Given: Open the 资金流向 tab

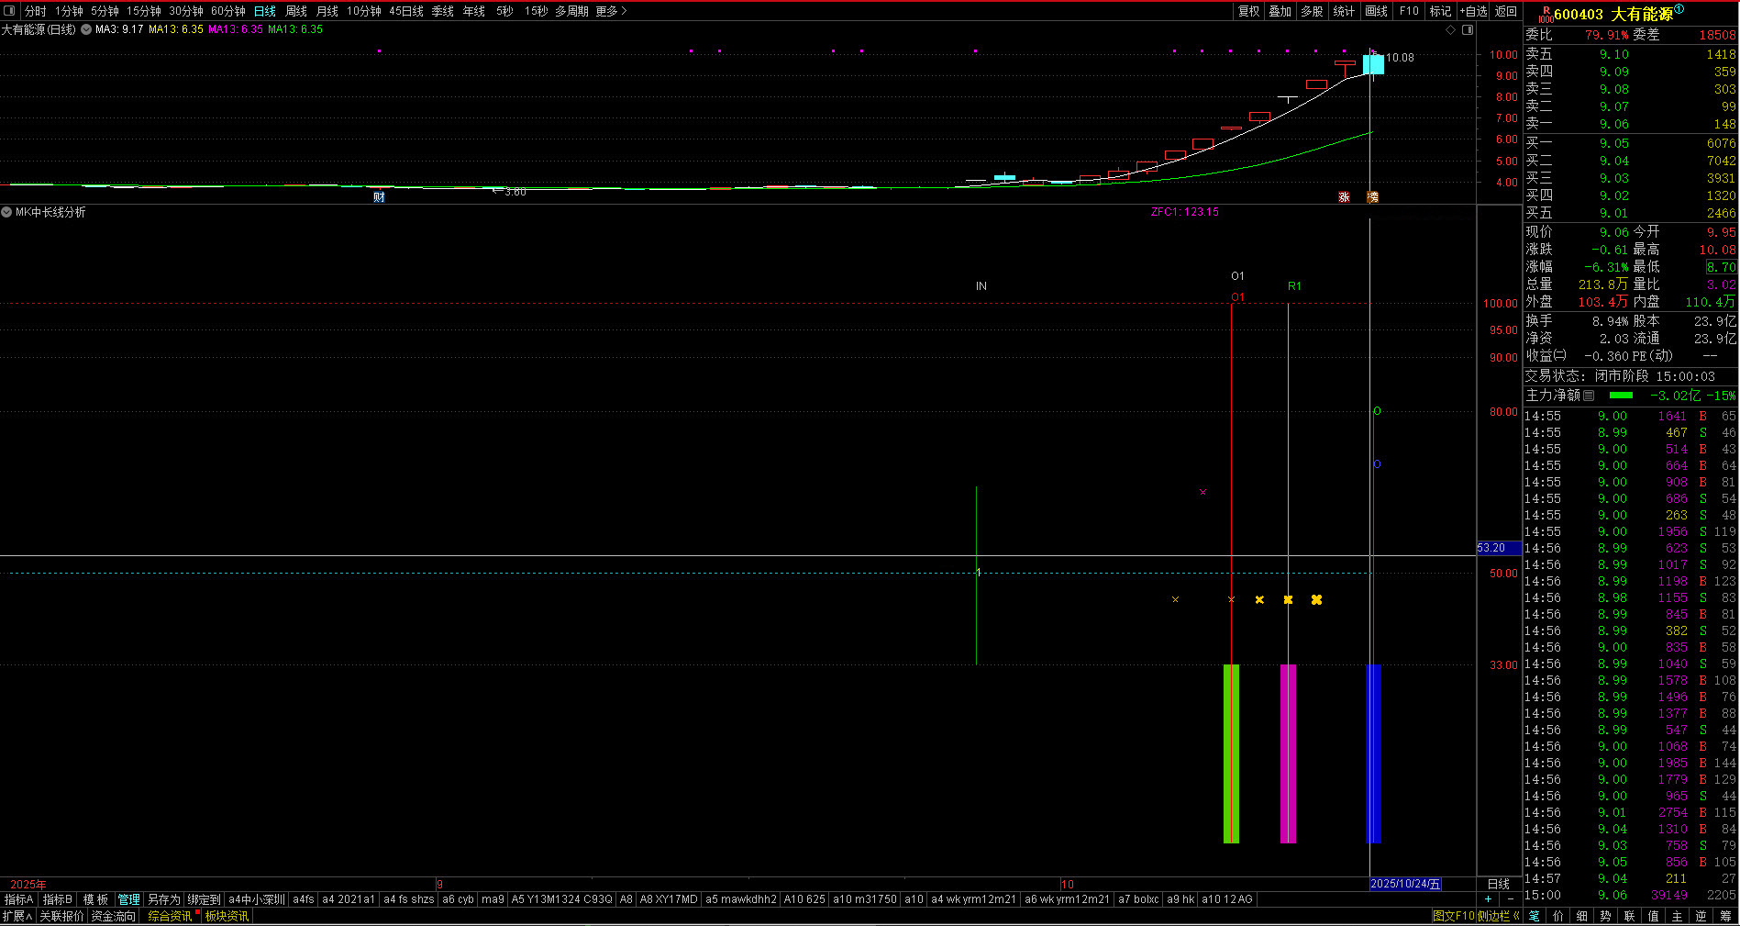Looking at the screenshot, I should click(113, 916).
